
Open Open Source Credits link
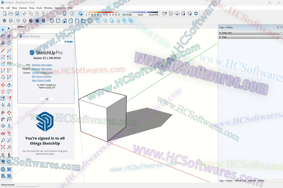click(x=41, y=80)
